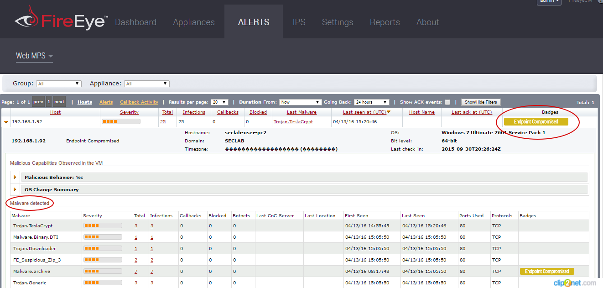Screen dimensions: 603x288
Task: Click the severity bar for Malware.Binary.DTI
Action: (x=102, y=236)
